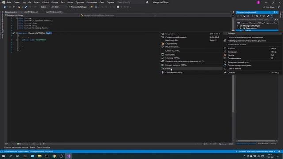The height and width of the screenshot is (159, 283).
Task: Open the Справка menu
Action: pos(110,3)
